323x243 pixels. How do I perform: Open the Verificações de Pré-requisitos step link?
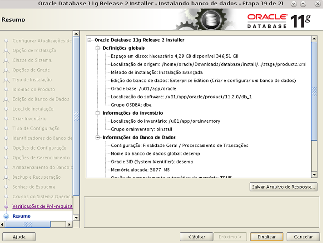(42, 206)
